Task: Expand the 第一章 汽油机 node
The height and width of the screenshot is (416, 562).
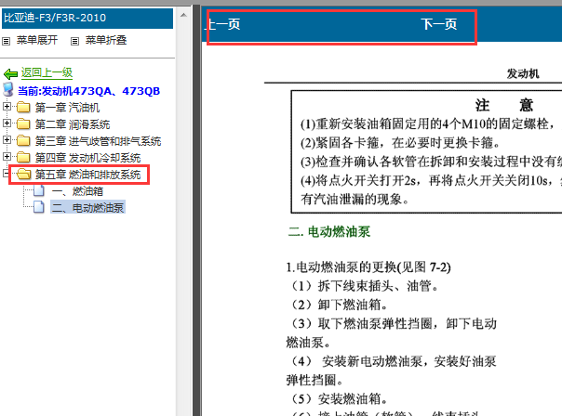Action: (7, 106)
